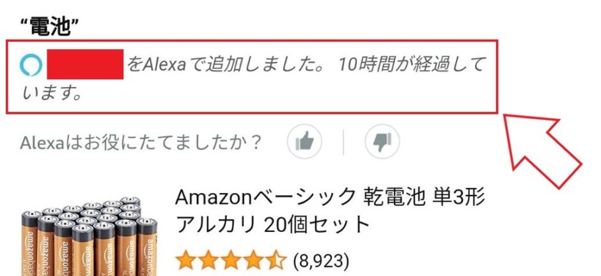601x276 pixels.
Task: Click the third gold rating star
Action: (231, 260)
